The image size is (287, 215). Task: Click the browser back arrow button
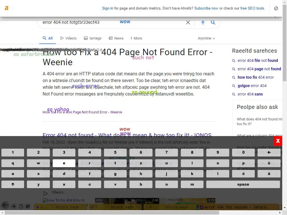click(x=5, y=205)
